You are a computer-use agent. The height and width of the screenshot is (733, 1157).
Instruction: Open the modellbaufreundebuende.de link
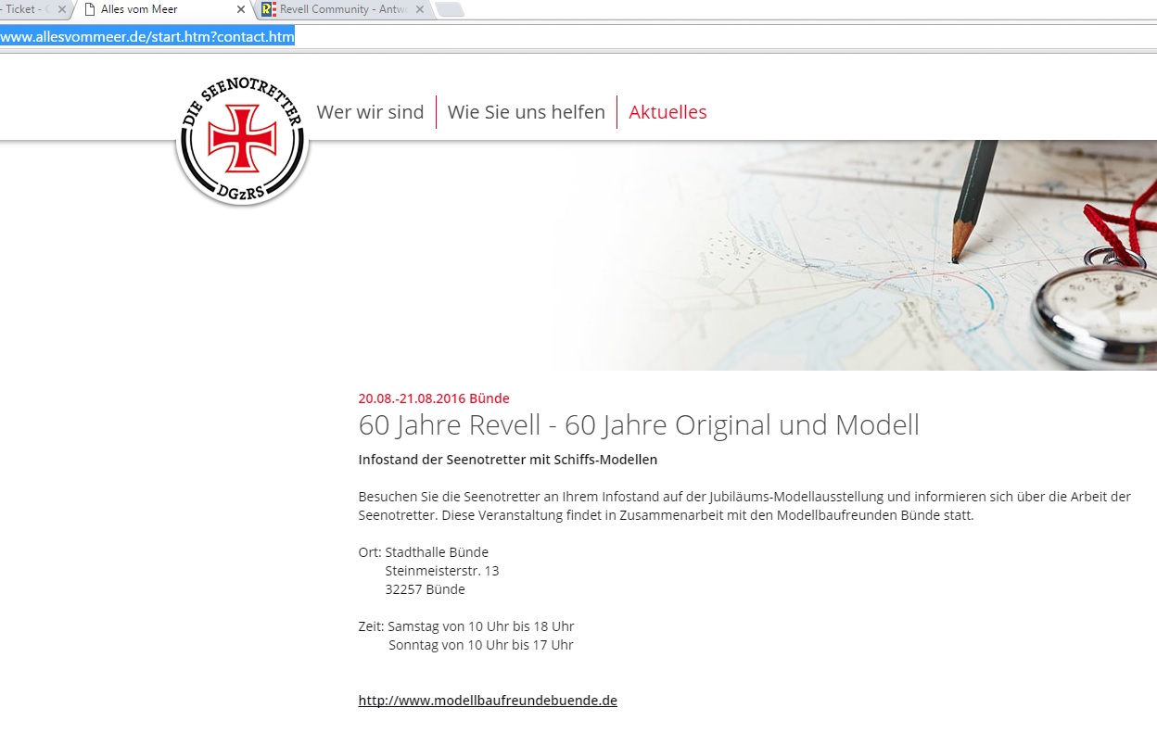(488, 701)
